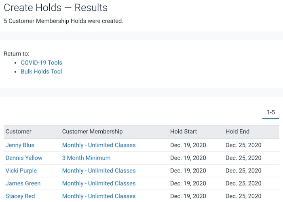The image size is (283, 202).
Task: View Vicki Purple customer page
Action: click(x=21, y=170)
